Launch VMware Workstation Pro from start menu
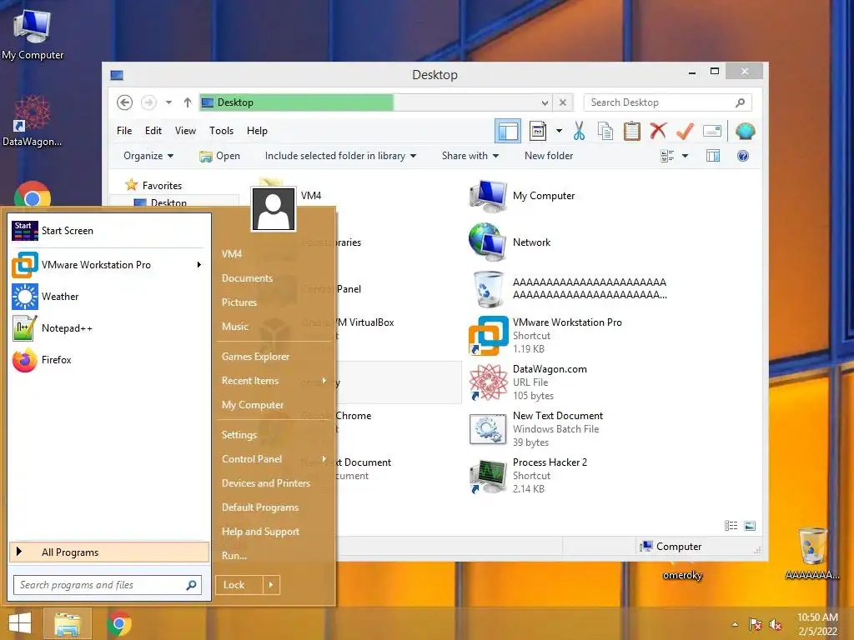The width and height of the screenshot is (854, 640). coord(109,264)
